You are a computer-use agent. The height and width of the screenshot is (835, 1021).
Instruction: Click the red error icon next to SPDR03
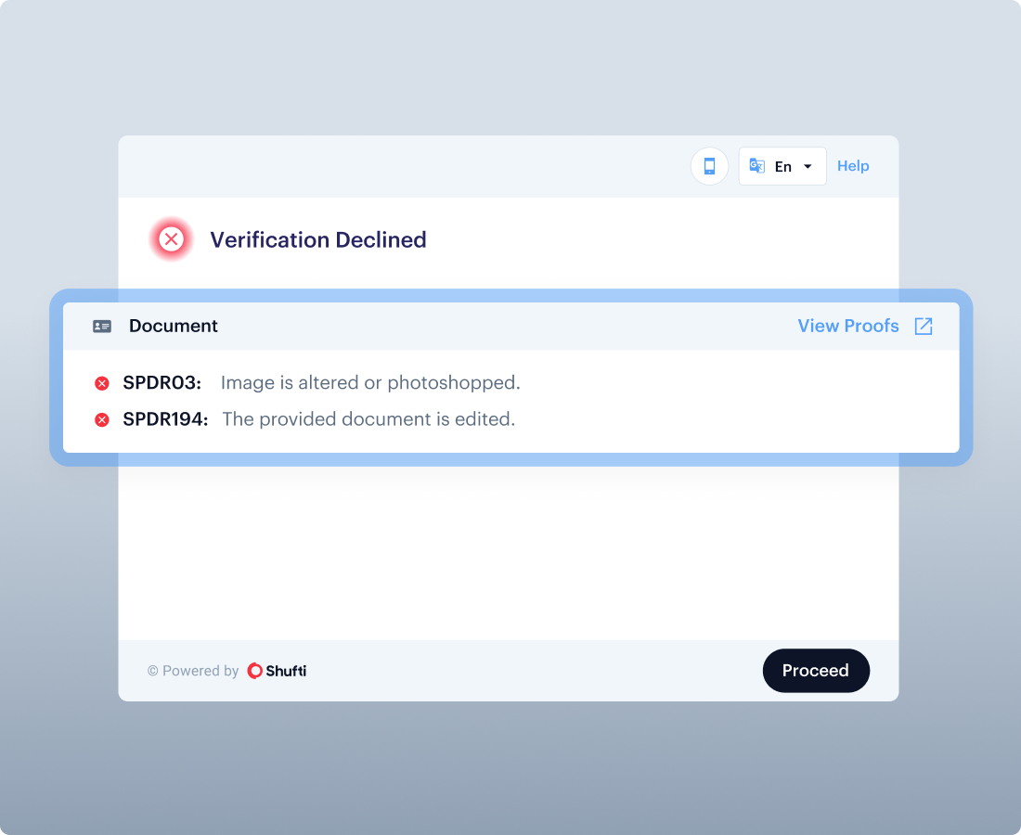point(102,383)
